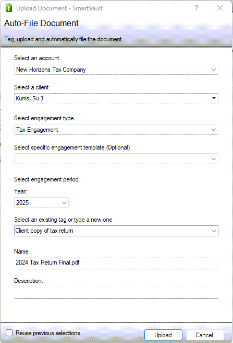Open help with the question mark button

click(197, 8)
